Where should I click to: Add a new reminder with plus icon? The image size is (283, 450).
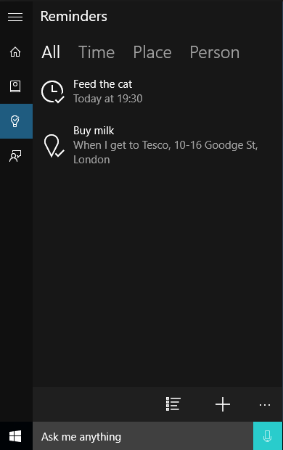point(223,404)
